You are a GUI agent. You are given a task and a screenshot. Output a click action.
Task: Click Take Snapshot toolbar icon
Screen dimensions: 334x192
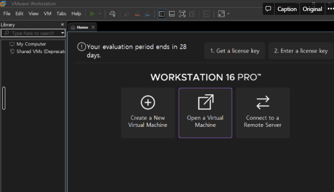pyautogui.click(x=127, y=14)
